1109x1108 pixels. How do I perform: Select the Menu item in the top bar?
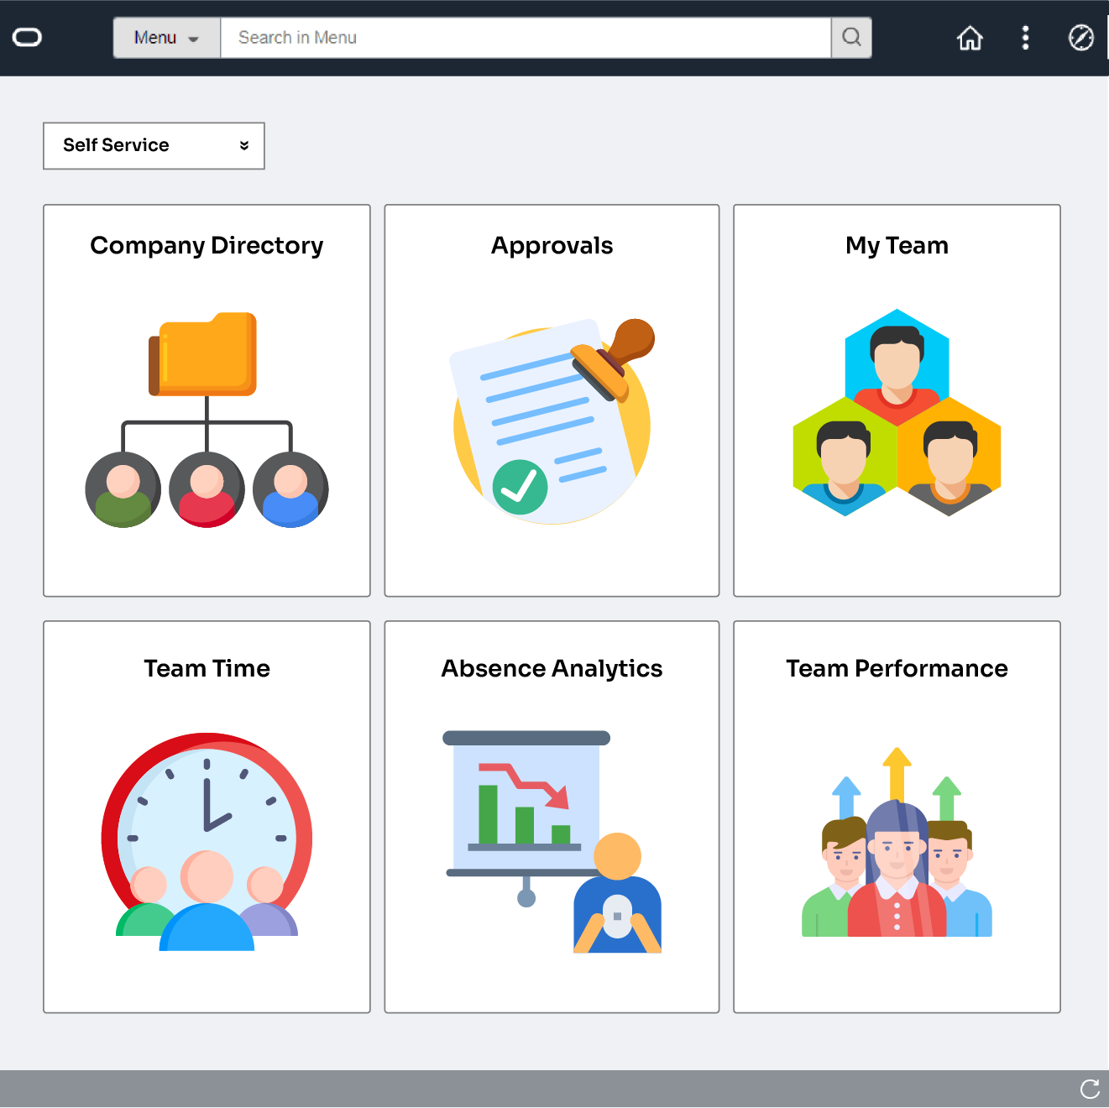coord(154,37)
